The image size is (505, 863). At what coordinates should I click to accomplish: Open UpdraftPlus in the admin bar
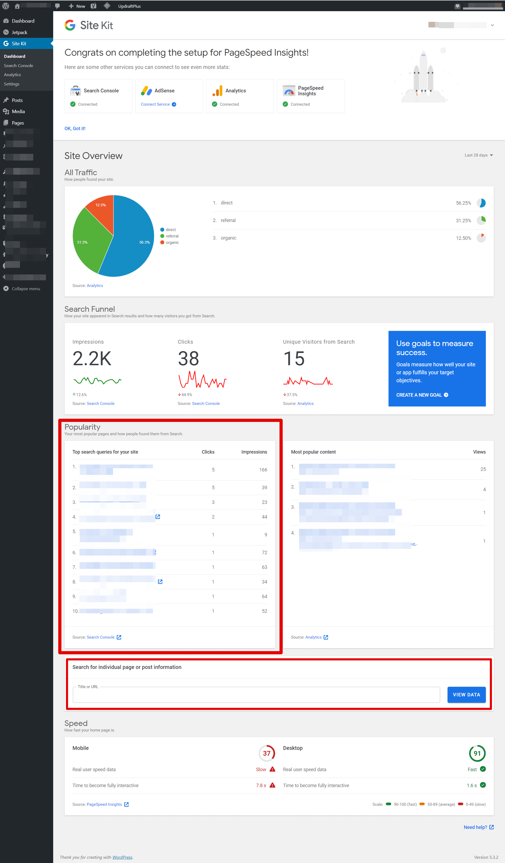[x=129, y=6]
